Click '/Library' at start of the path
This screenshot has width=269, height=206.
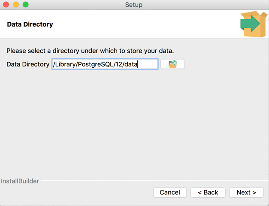click(64, 64)
